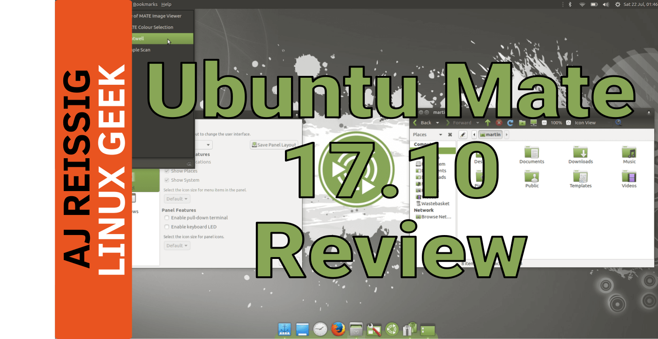Viewport: 658px width, 339px height.
Task: Zoom in using the icon after 100%
Action: (568, 123)
